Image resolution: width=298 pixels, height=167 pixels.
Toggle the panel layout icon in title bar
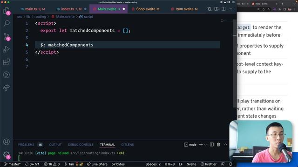pyautogui.click(x=225, y=2)
